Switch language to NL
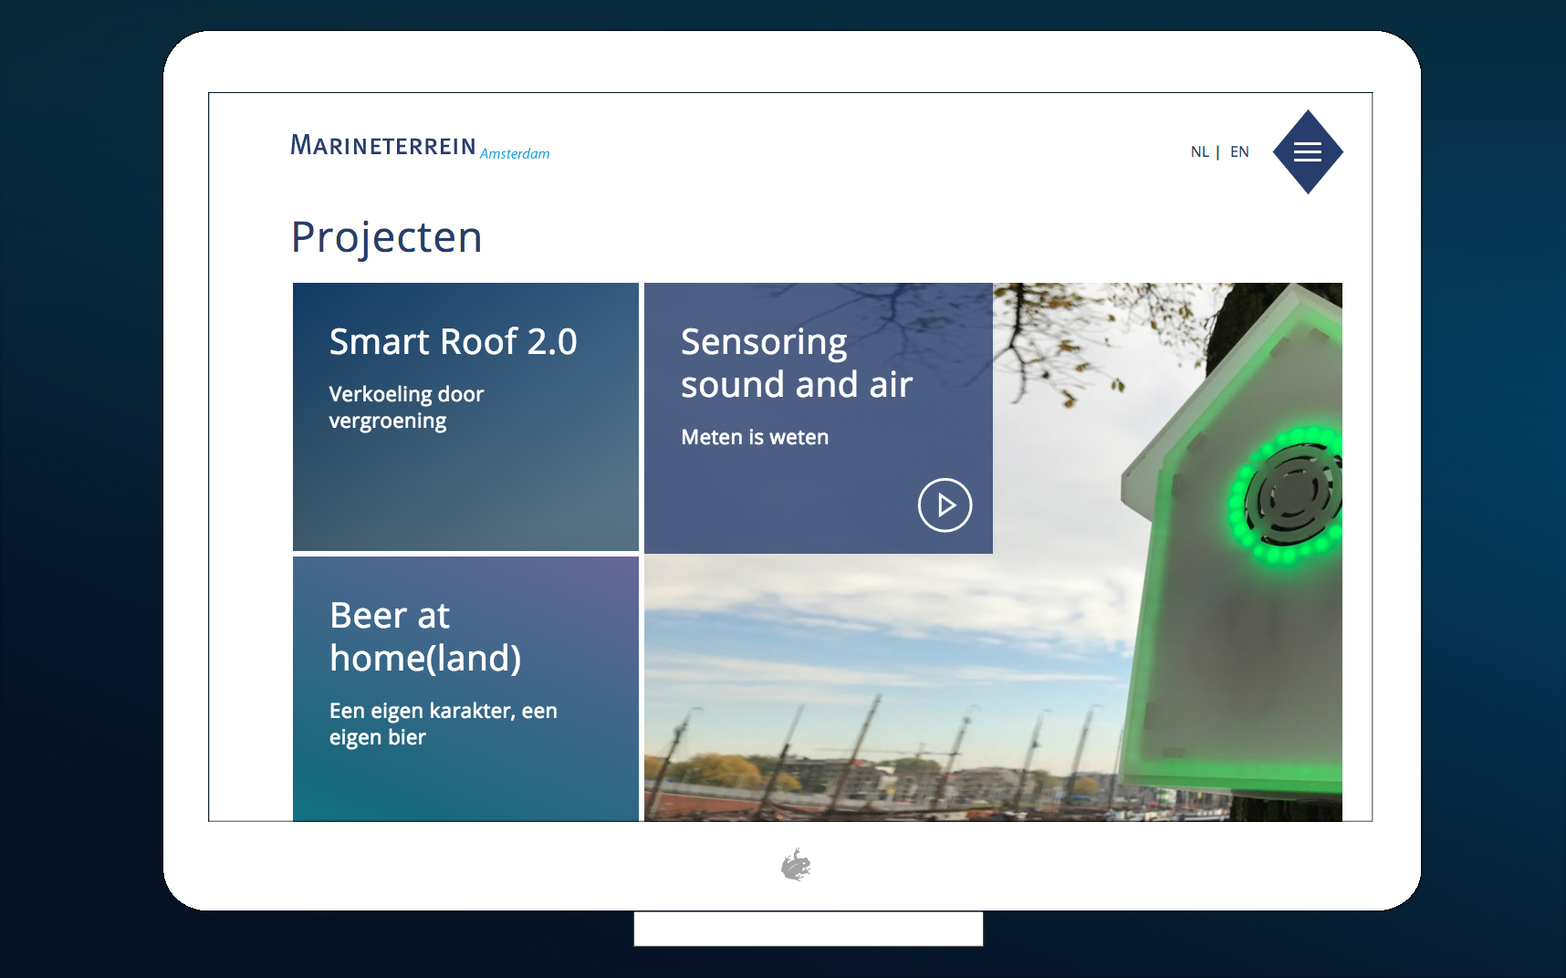1566x978 pixels. [1199, 151]
